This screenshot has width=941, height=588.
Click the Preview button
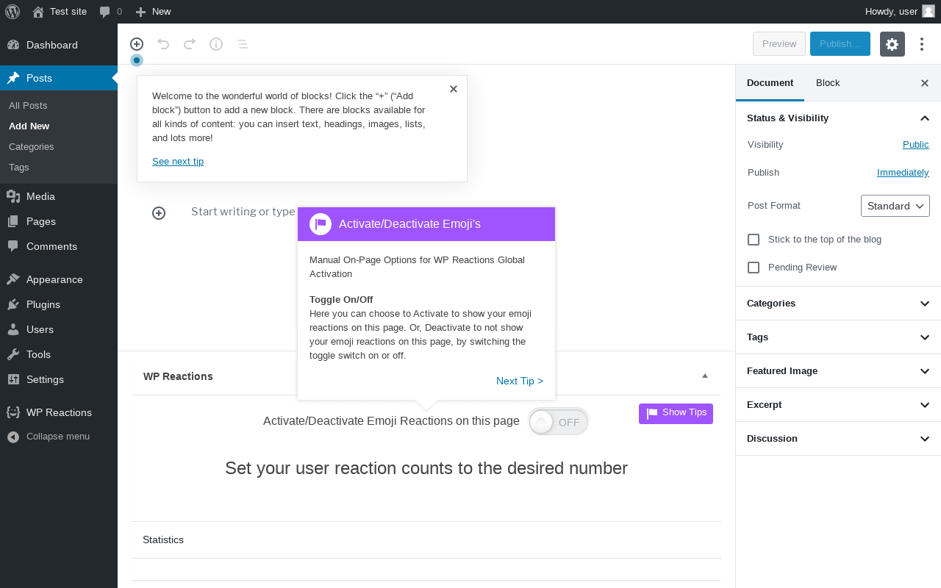pyautogui.click(x=779, y=44)
